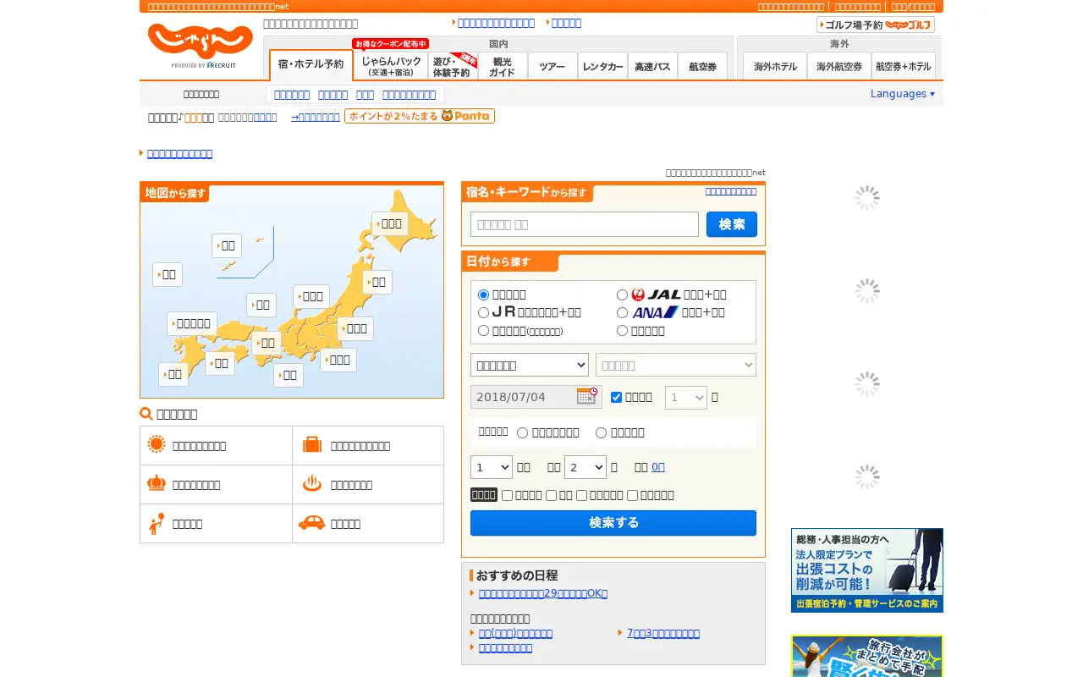Image resolution: width=1083 pixels, height=677 pixels.
Task: Open the 海外ホテル tab
Action: point(775,66)
